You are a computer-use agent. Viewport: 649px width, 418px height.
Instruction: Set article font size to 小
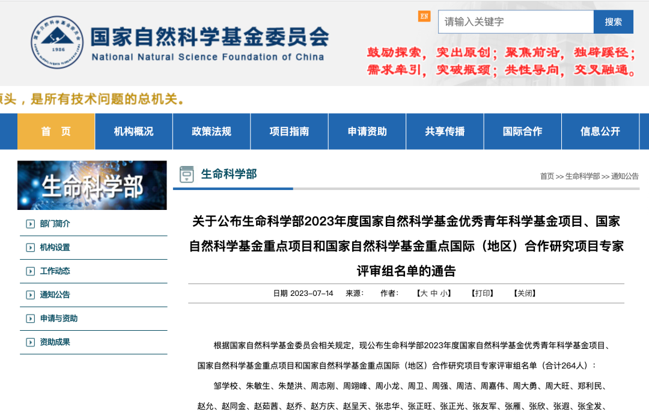(x=443, y=294)
